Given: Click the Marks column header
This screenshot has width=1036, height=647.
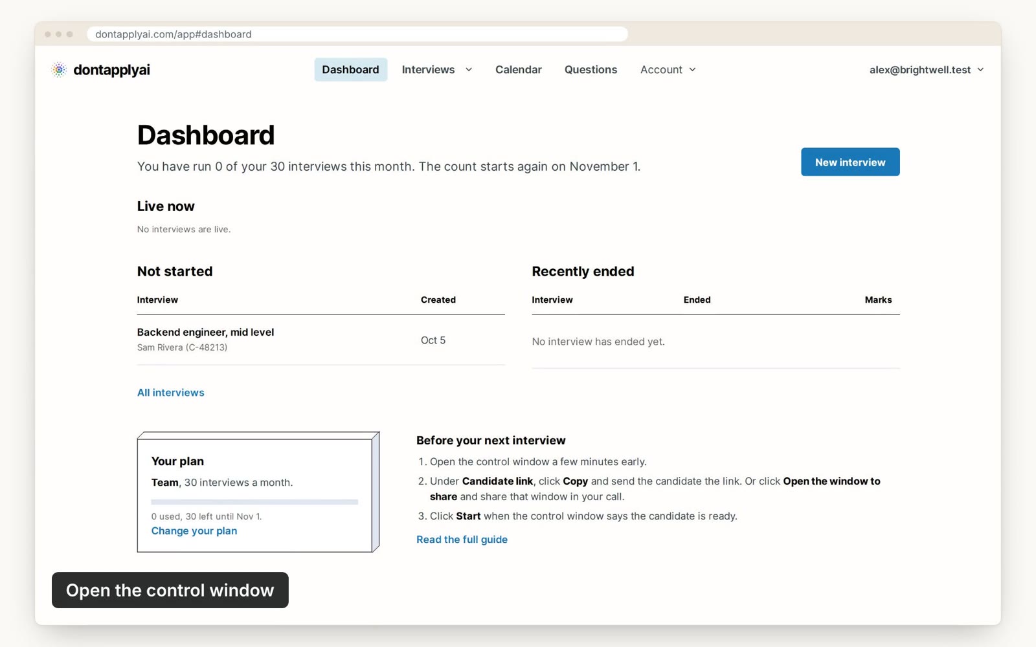Looking at the screenshot, I should pyautogui.click(x=878, y=300).
